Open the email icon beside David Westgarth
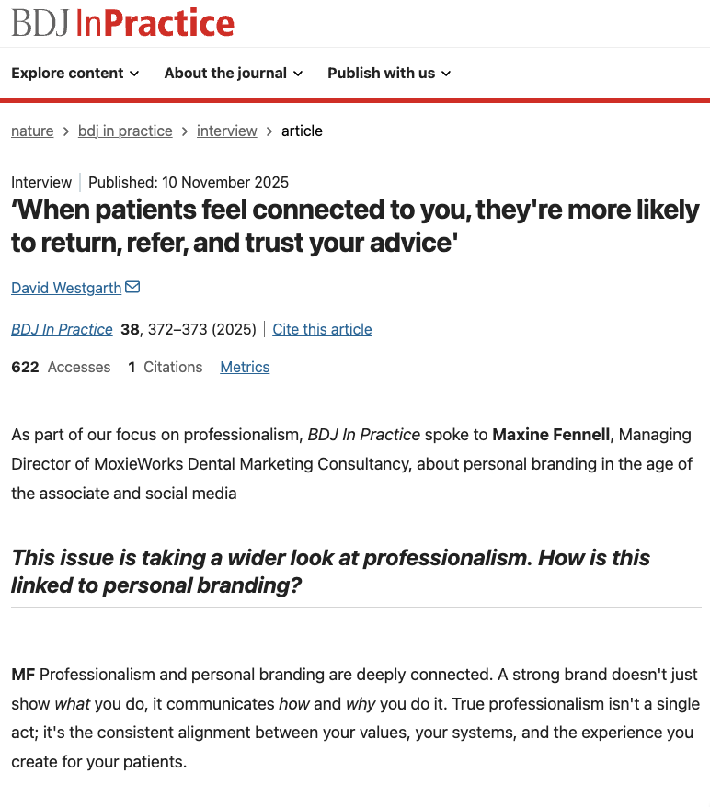 click(132, 287)
